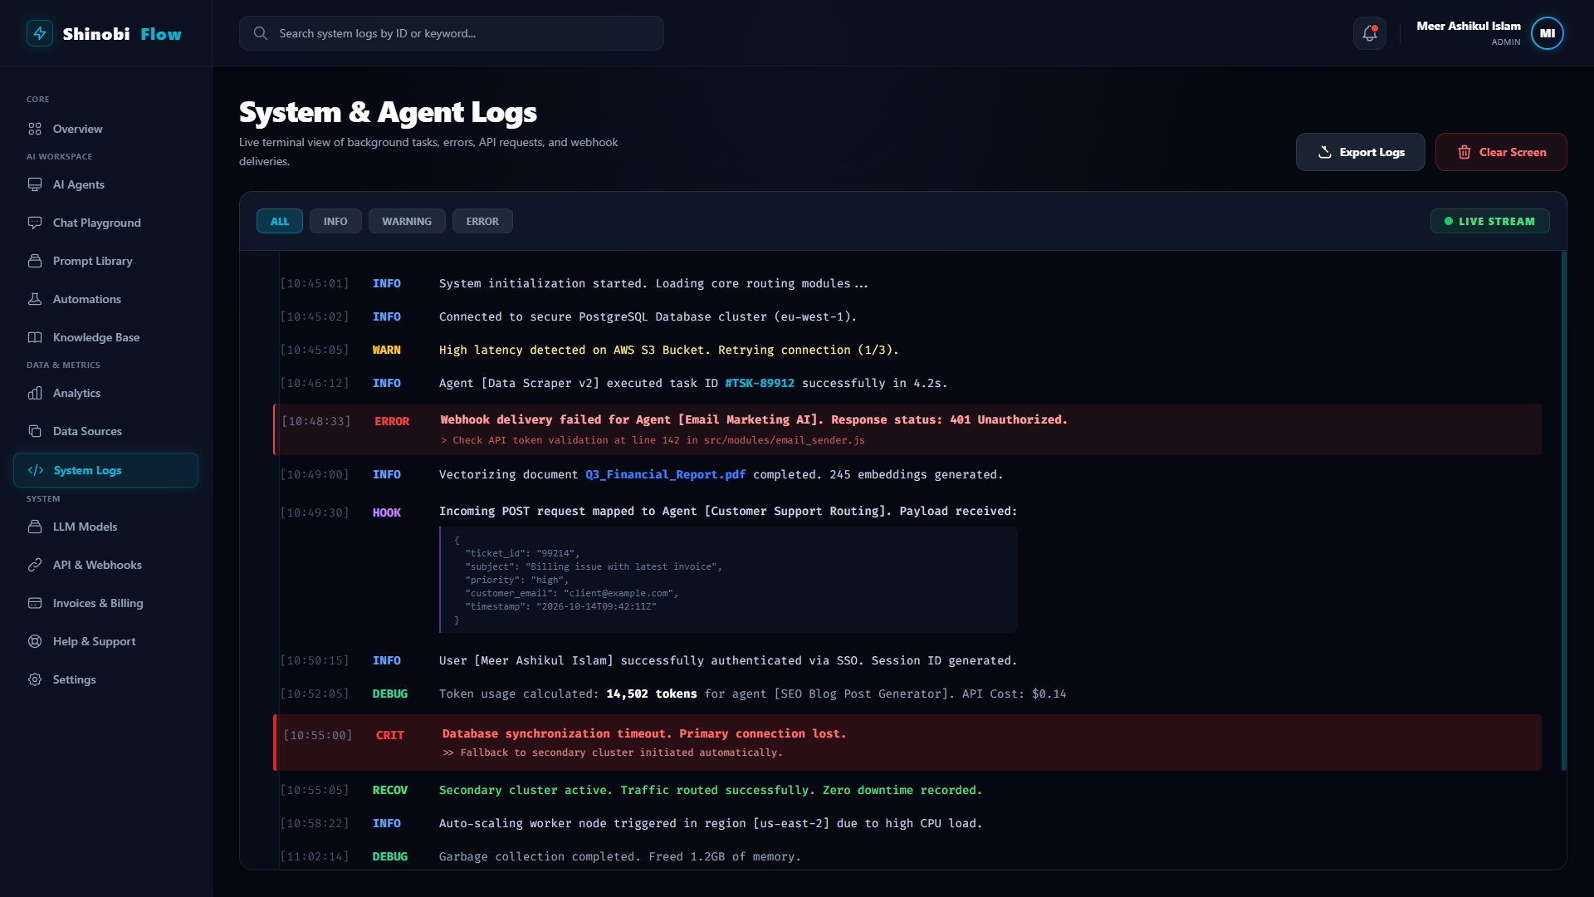Click task ID #TSK-89912 link
This screenshot has width=1594, height=897.
pyautogui.click(x=760, y=383)
